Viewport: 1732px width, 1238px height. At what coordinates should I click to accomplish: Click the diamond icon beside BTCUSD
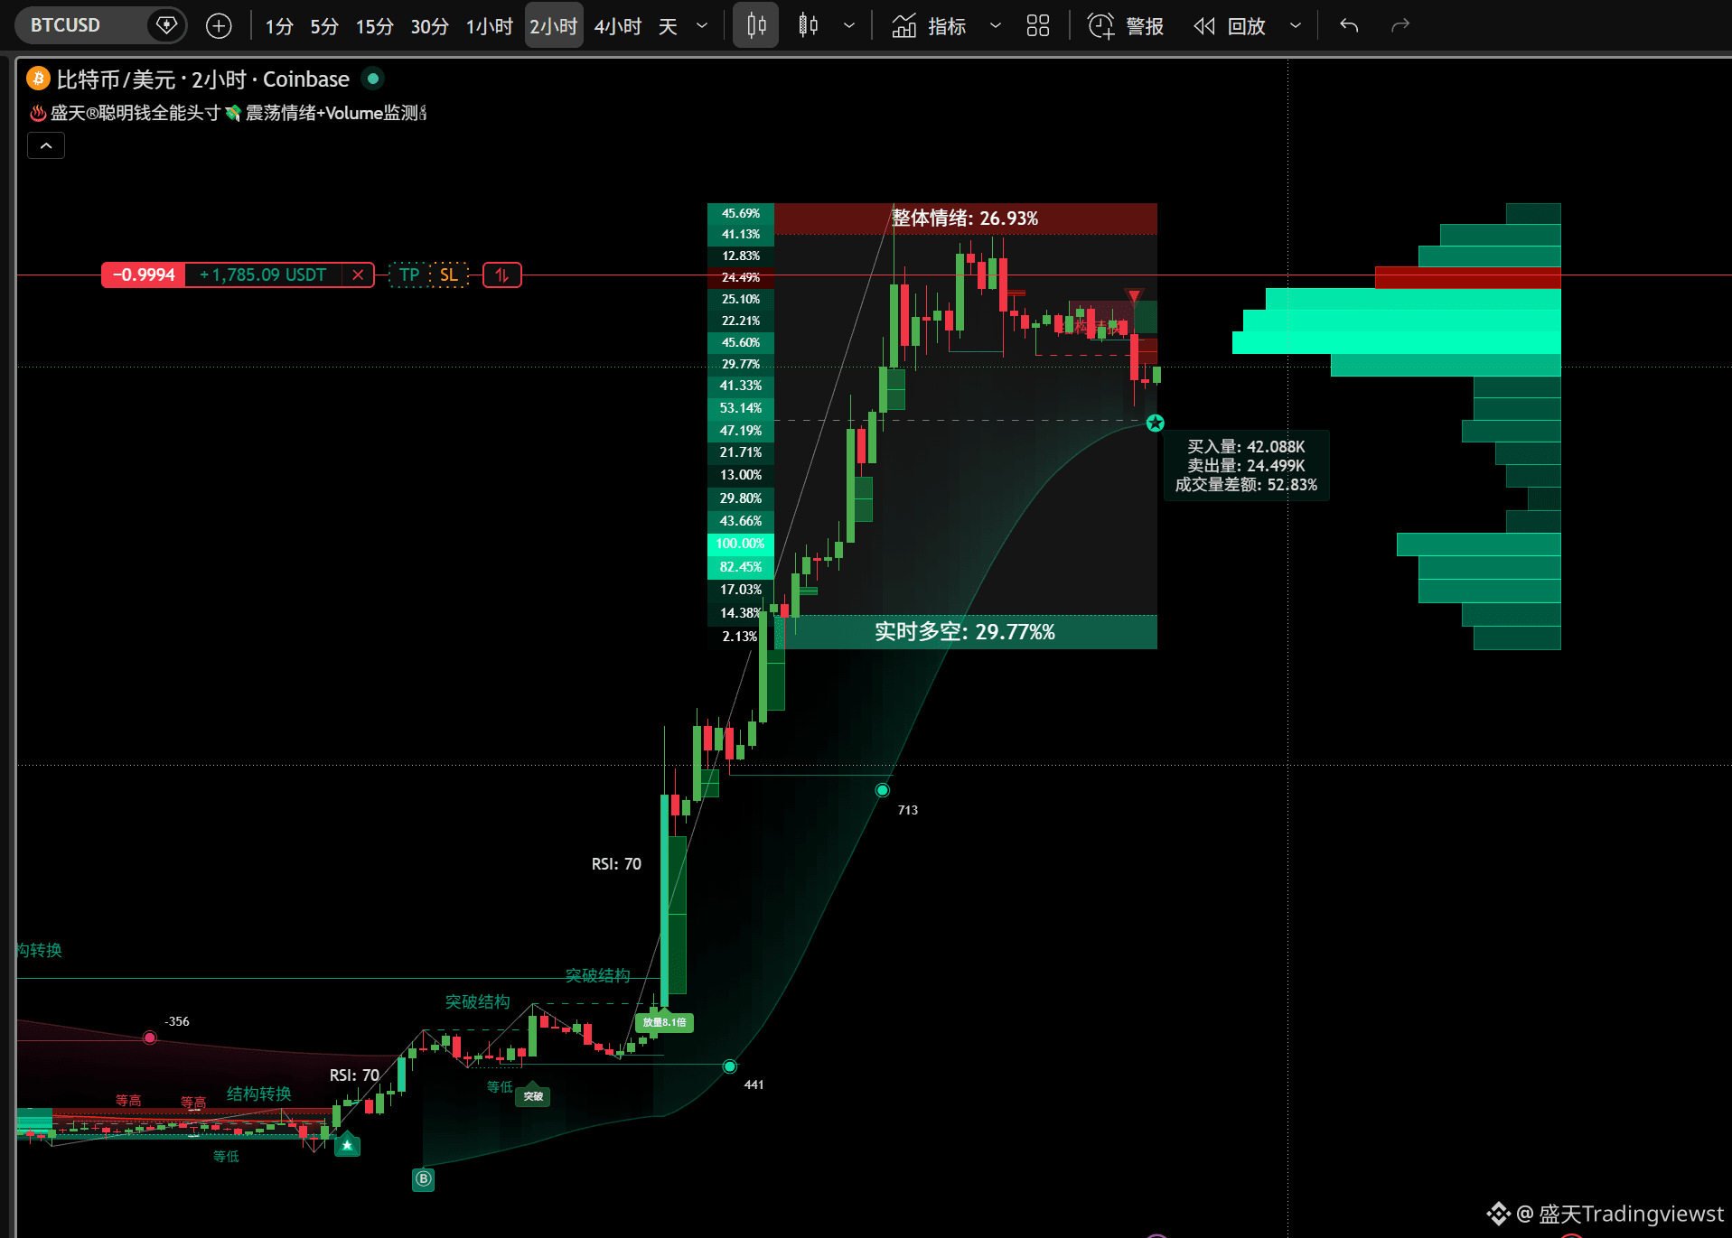[166, 25]
